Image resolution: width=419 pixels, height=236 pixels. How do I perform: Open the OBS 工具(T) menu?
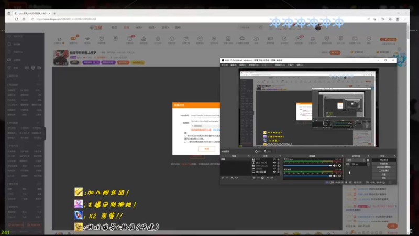(x=291, y=65)
